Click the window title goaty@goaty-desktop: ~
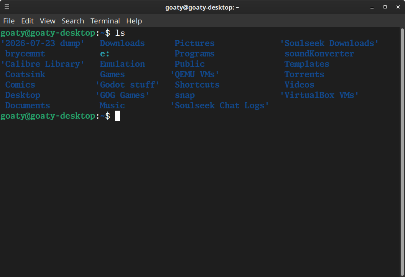 pyautogui.click(x=202, y=7)
